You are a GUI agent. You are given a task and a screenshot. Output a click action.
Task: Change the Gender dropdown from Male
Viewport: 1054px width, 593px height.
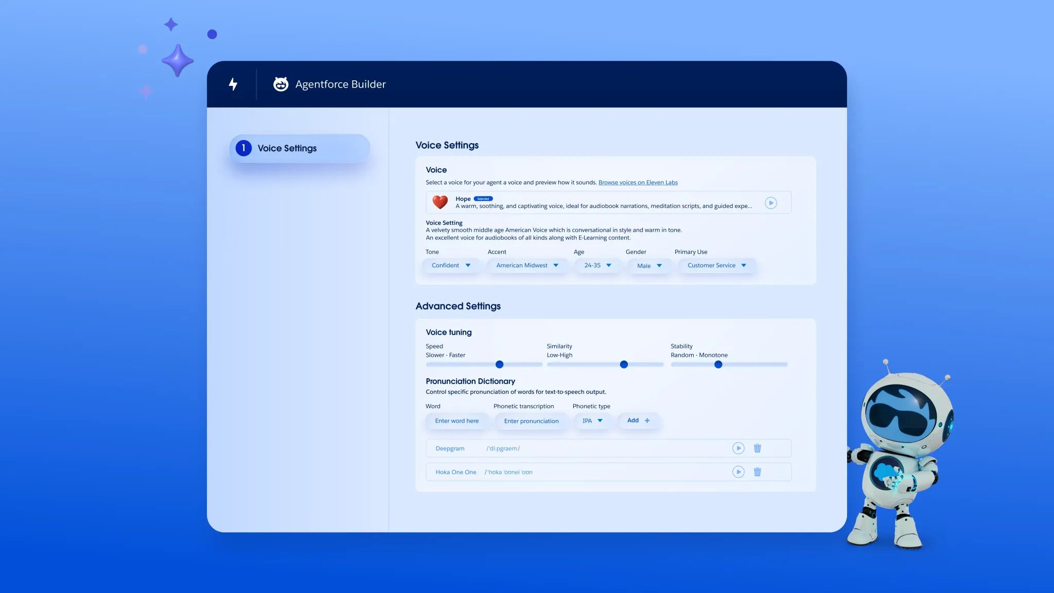click(x=649, y=266)
